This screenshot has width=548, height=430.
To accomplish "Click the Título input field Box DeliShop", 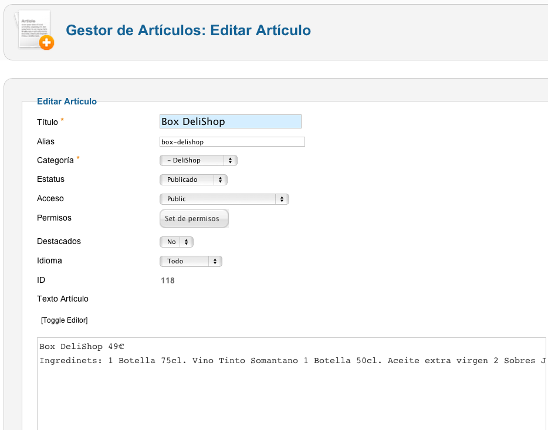I will pos(231,121).
